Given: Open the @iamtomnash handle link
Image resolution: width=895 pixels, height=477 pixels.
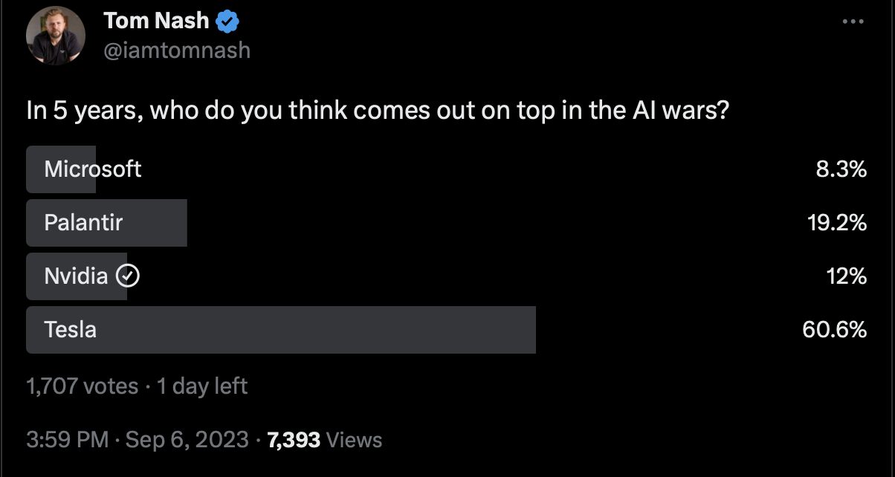Looking at the screenshot, I should 177,50.
